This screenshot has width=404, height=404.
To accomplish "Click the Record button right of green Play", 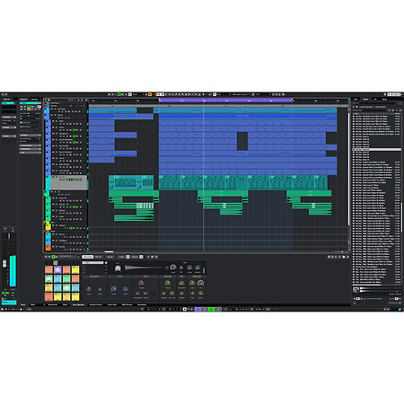I will pyautogui.click(x=218, y=309).
